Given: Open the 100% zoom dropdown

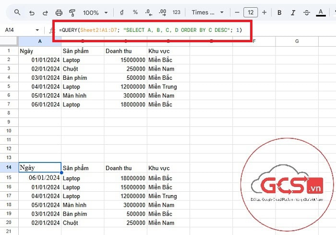Looking at the screenshot, I should (x=95, y=12).
